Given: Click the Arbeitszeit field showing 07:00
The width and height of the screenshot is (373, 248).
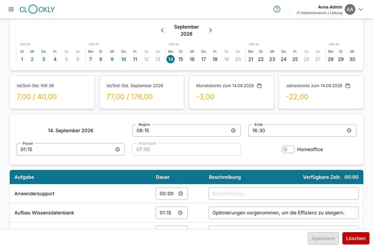Looking at the screenshot, I should pyautogui.click(x=186, y=150).
